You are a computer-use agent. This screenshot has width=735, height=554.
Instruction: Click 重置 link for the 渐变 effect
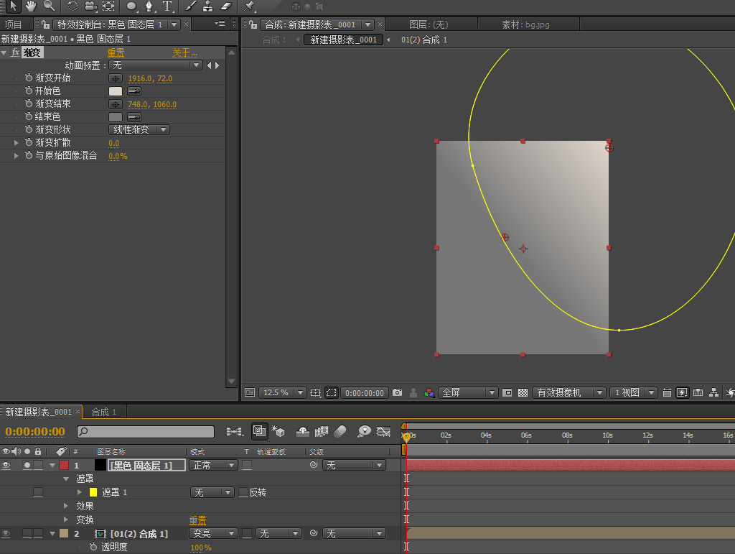pos(116,52)
